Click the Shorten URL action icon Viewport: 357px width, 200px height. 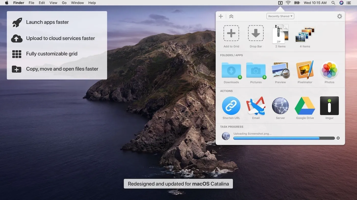click(x=231, y=106)
